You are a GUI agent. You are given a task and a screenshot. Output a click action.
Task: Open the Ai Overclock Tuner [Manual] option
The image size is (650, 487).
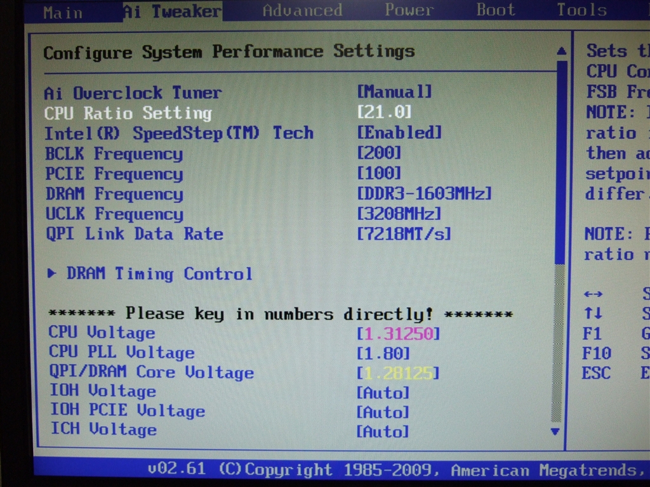coord(394,91)
